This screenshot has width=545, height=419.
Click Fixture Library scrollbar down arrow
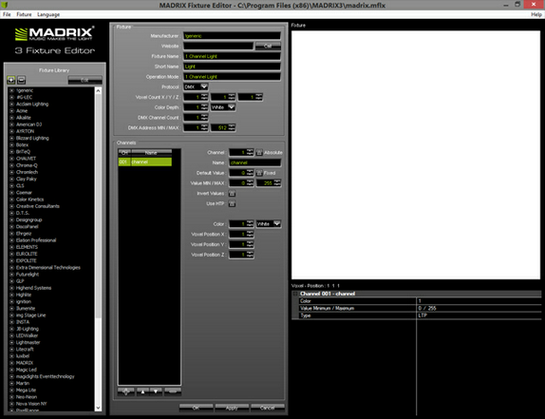coord(98,408)
